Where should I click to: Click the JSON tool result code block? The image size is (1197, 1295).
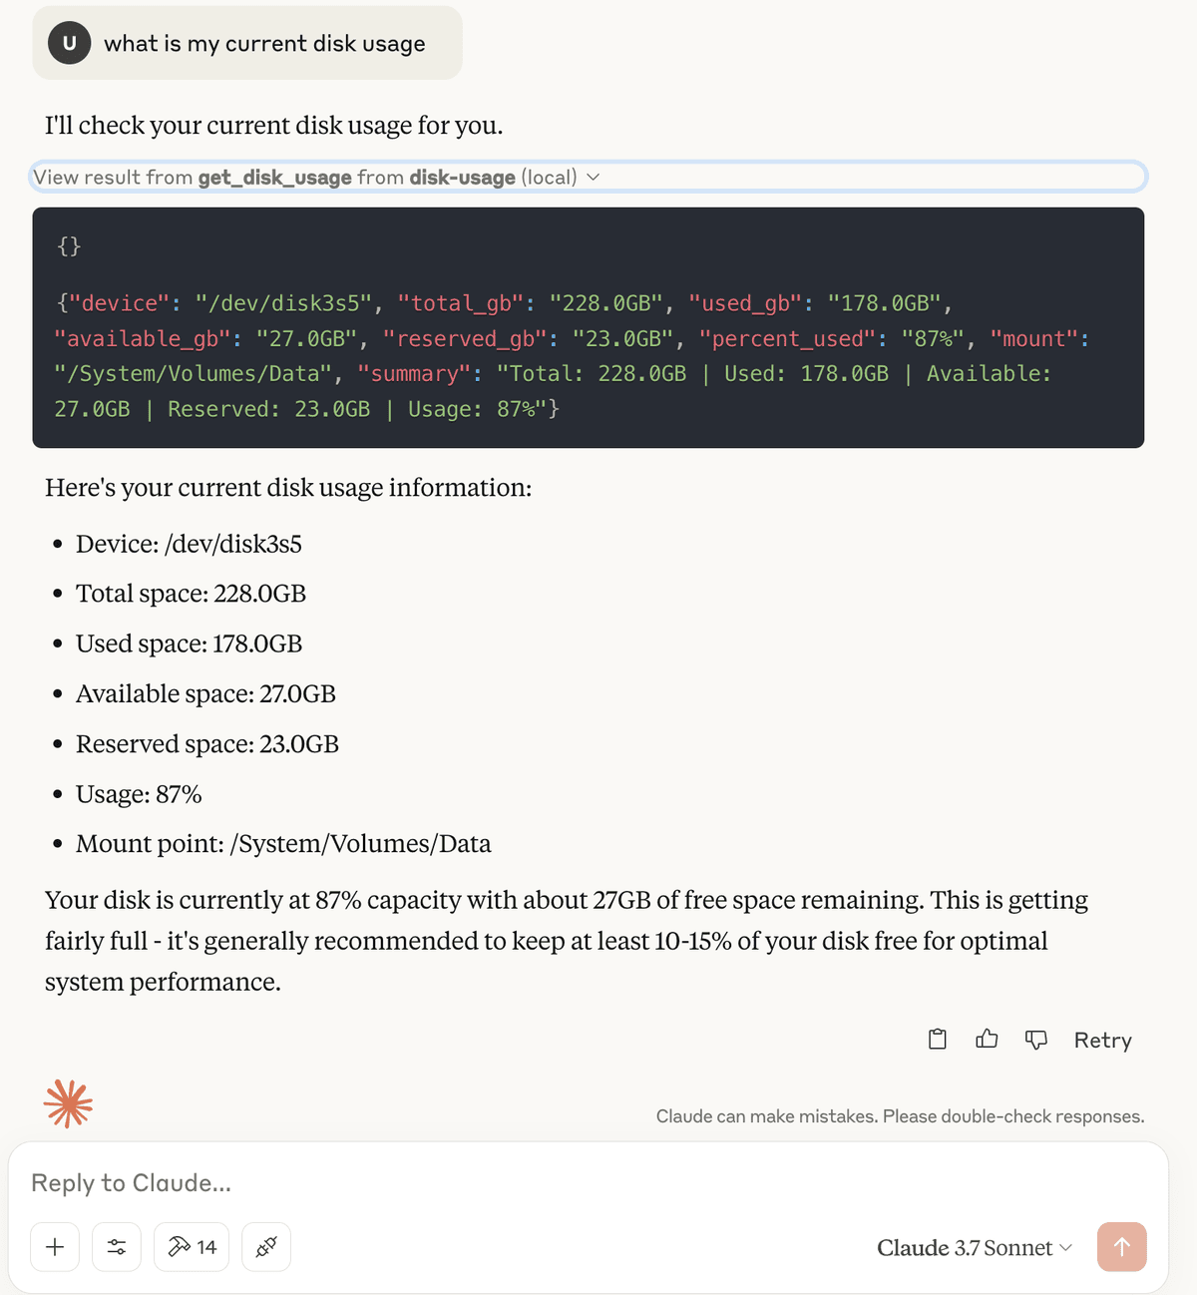589,327
